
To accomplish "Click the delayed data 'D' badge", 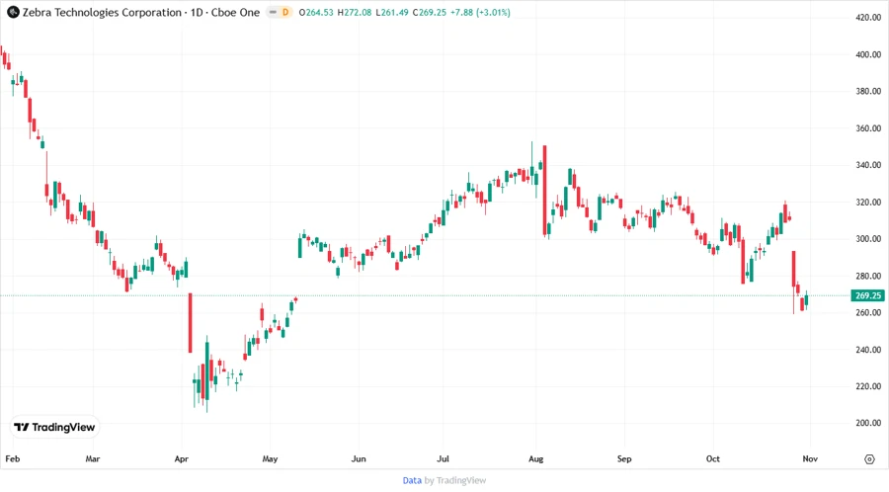I will [x=285, y=12].
